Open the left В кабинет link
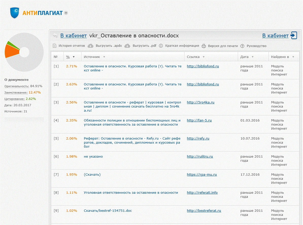 click(x=73, y=36)
